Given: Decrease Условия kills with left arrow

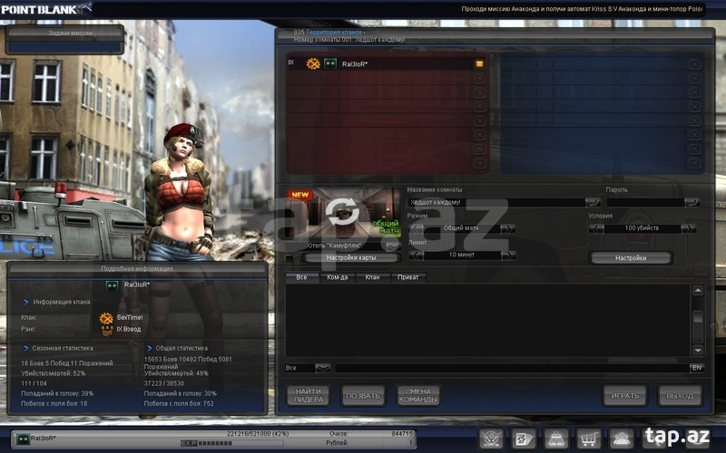Looking at the screenshot, I should tap(596, 228).
